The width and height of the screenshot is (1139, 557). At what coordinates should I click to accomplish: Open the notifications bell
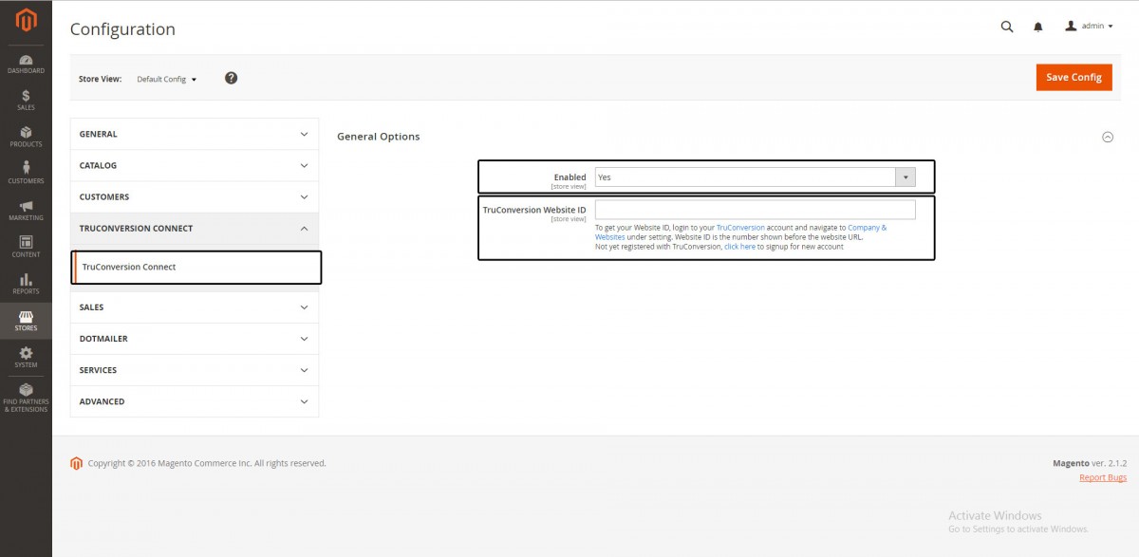pos(1038,27)
